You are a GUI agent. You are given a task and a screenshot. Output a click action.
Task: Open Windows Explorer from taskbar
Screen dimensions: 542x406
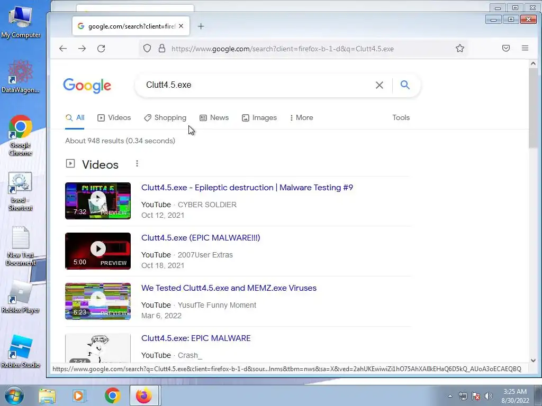coord(47,396)
